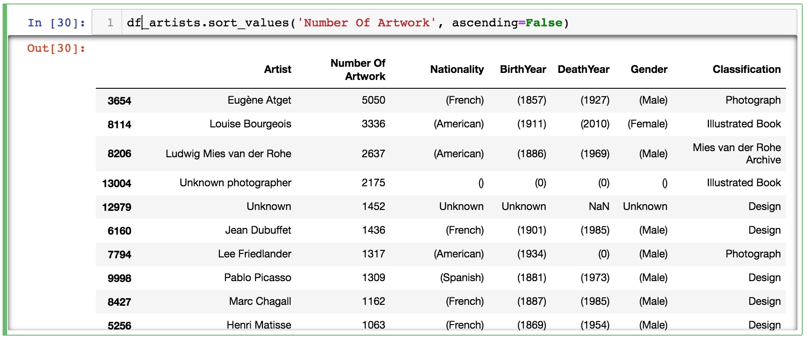Select the Ludwig Mies van der Rohe cell

[228, 154]
